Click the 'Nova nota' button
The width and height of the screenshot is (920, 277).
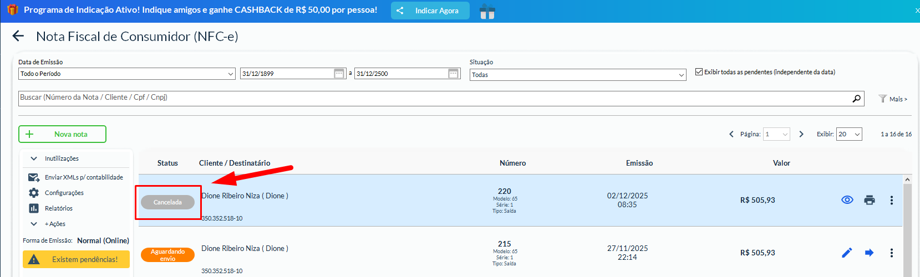(62, 134)
